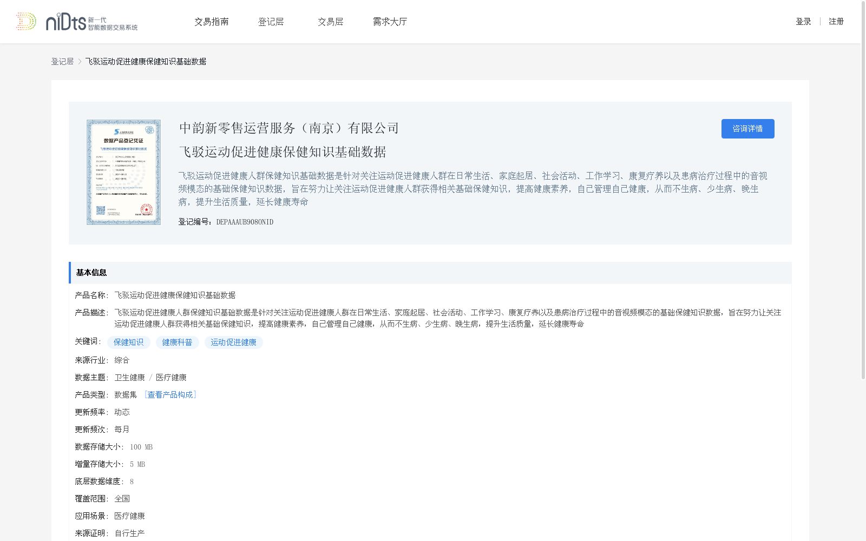
Task: Click the 综合 source industry value
Action: [x=122, y=360]
